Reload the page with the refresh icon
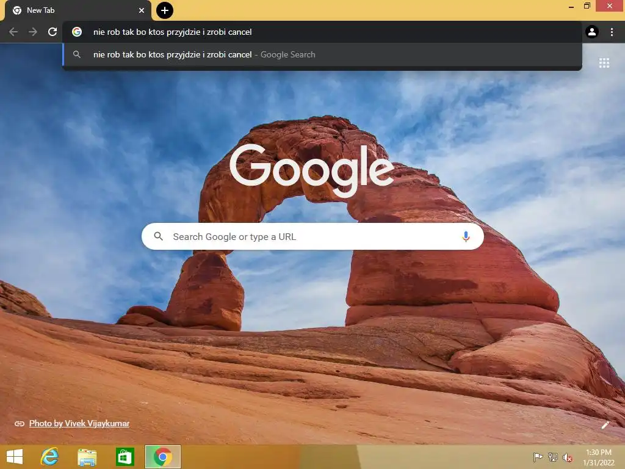The width and height of the screenshot is (625, 469). pos(52,32)
